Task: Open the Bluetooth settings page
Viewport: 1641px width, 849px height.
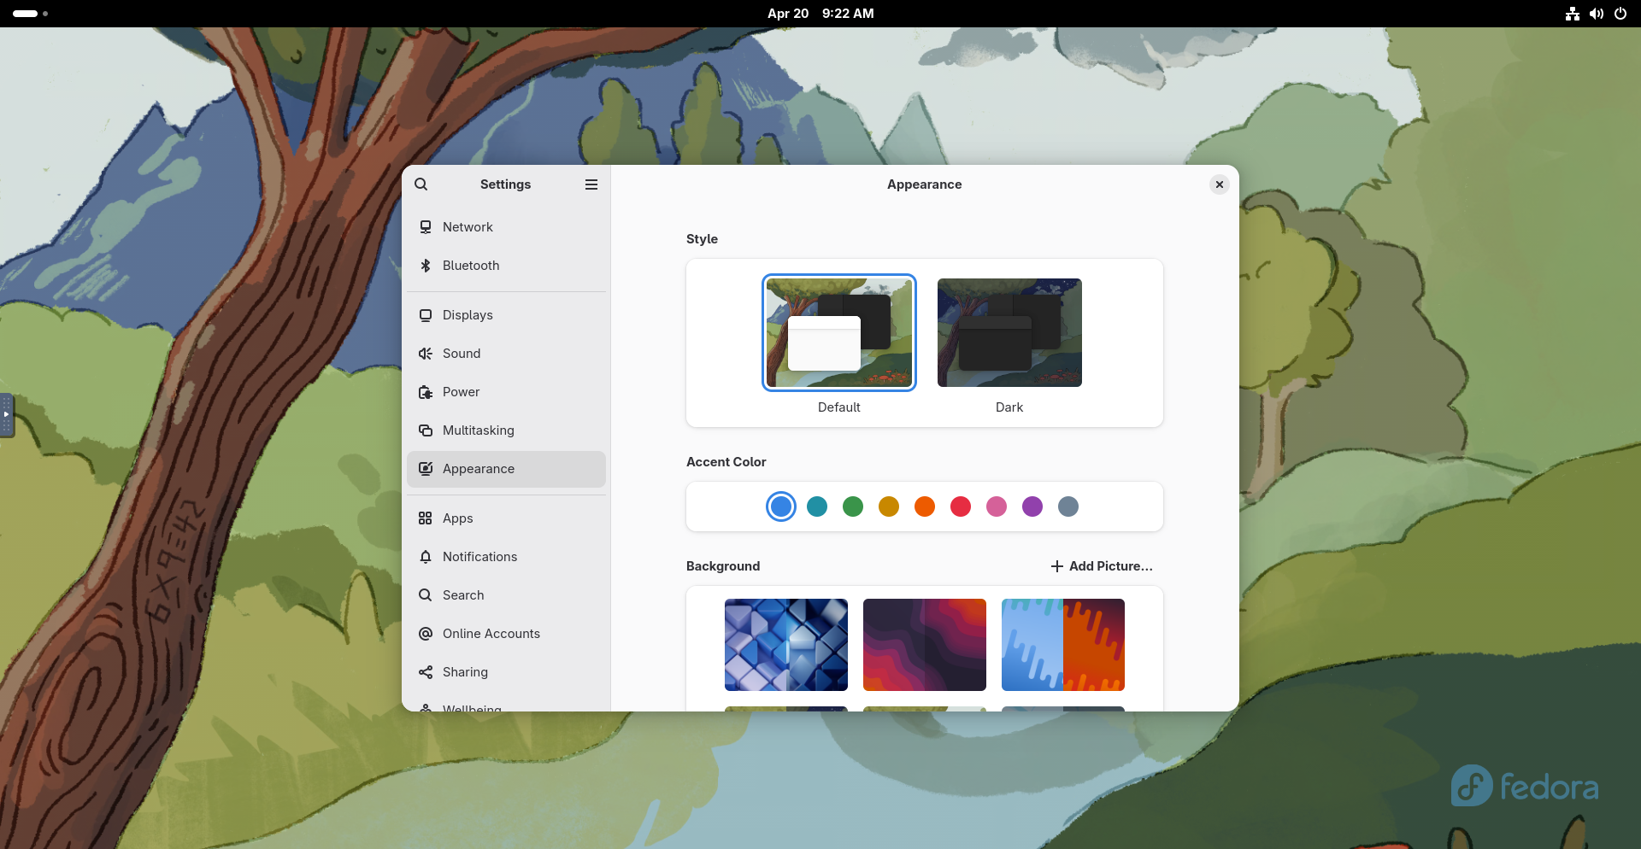Action: [x=507, y=266]
